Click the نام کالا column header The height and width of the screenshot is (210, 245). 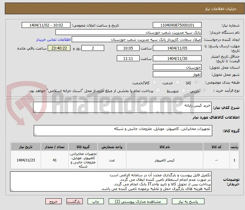(165, 147)
